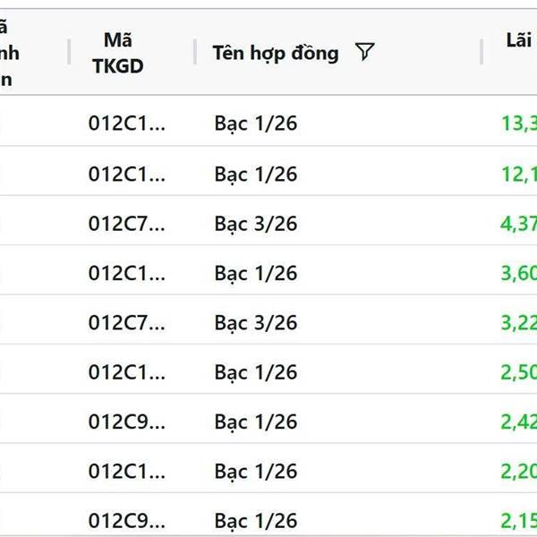This screenshot has height=537, width=537.
Task: Click divider between Mã TKGD and Tên hợp đồng
Action: pyautogui.click(x=195, y=53)
